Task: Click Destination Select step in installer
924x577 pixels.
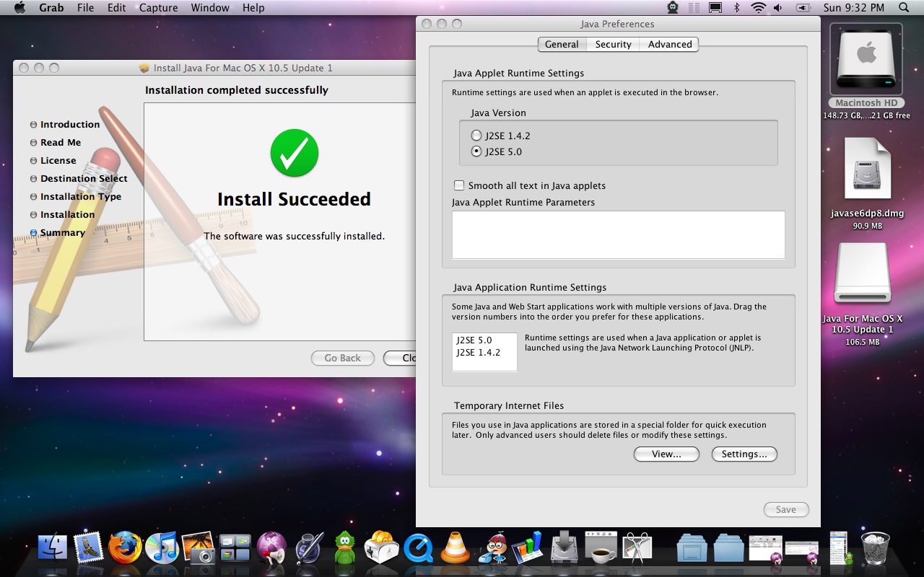Action: 84,178
